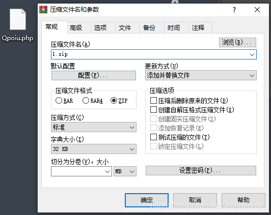
Task: Check the 测试压缩的文件 option
Action: (x=153, y=137)
